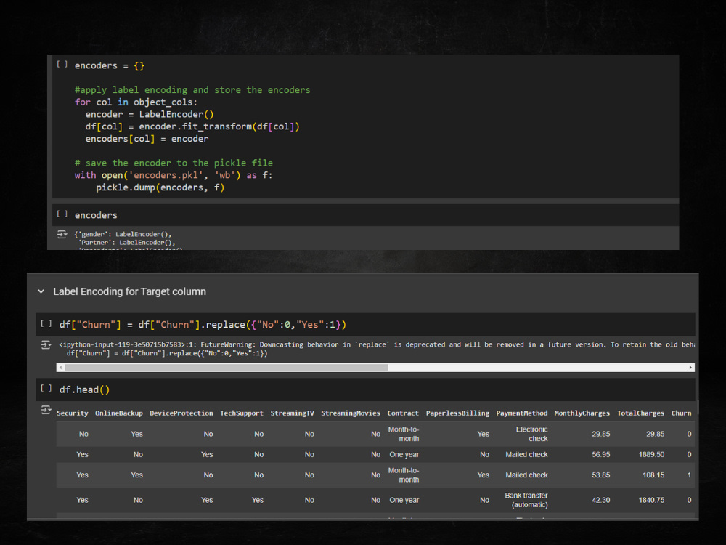Click the FutureWarning message text
Screen dimensions: 726x545
[x=376, y=344]
